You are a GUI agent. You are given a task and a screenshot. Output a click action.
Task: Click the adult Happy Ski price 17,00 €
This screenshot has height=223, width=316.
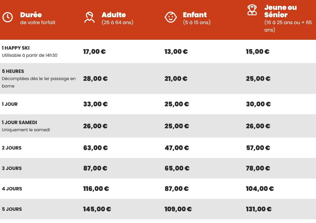[x=94, y=52]
